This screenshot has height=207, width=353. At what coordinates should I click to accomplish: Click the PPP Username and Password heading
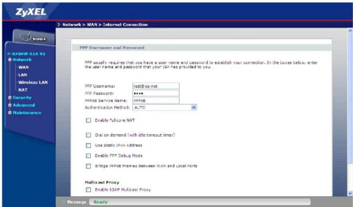pos(112,48)
